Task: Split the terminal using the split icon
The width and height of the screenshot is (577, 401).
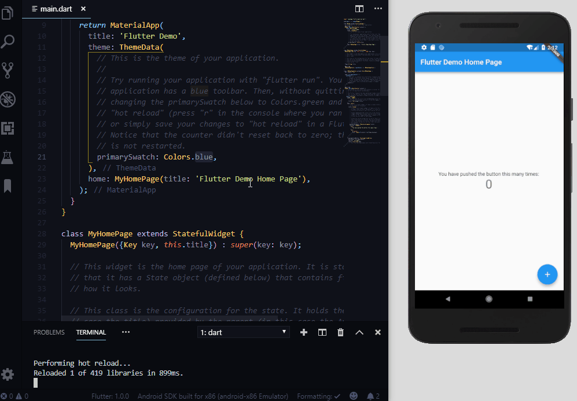Action: pyautogui.click(x=322, y=332)
